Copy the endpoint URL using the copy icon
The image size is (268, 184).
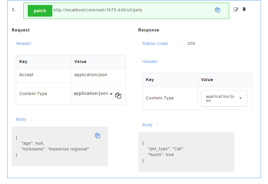coord(217,10)
